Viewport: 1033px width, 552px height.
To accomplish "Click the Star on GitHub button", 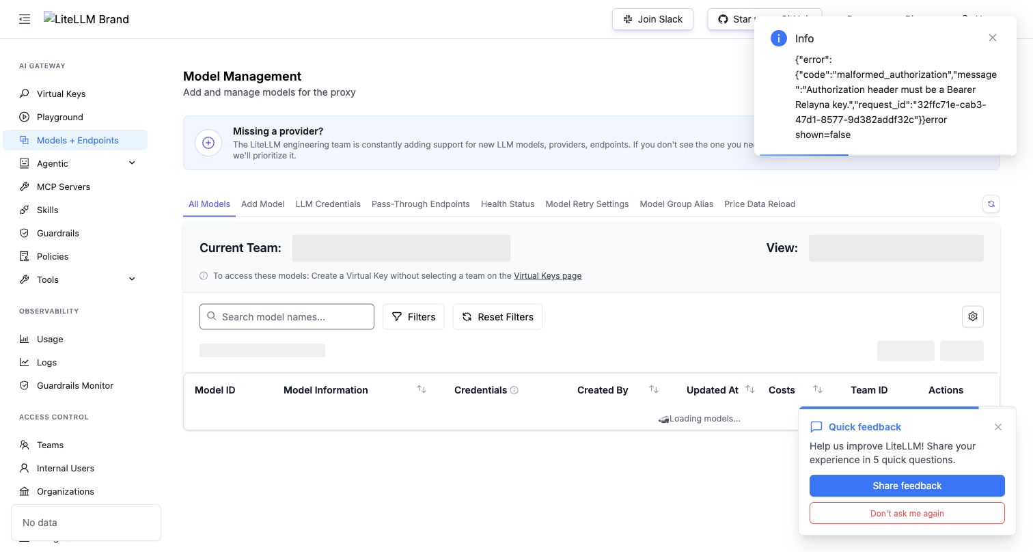I will pos(731,19).
